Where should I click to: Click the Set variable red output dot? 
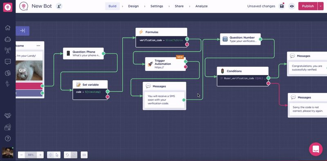(108, 97)
